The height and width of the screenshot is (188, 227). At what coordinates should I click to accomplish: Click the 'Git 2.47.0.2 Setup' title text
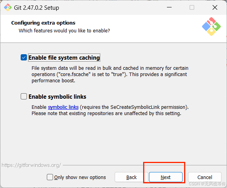pyautogui.click(x=37, y=8)
